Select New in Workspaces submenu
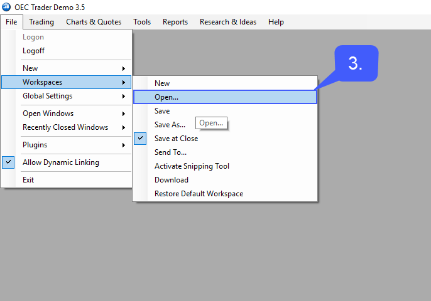Image resolution: width=431 pixels, height=301 pixels. tap(225, 83)
